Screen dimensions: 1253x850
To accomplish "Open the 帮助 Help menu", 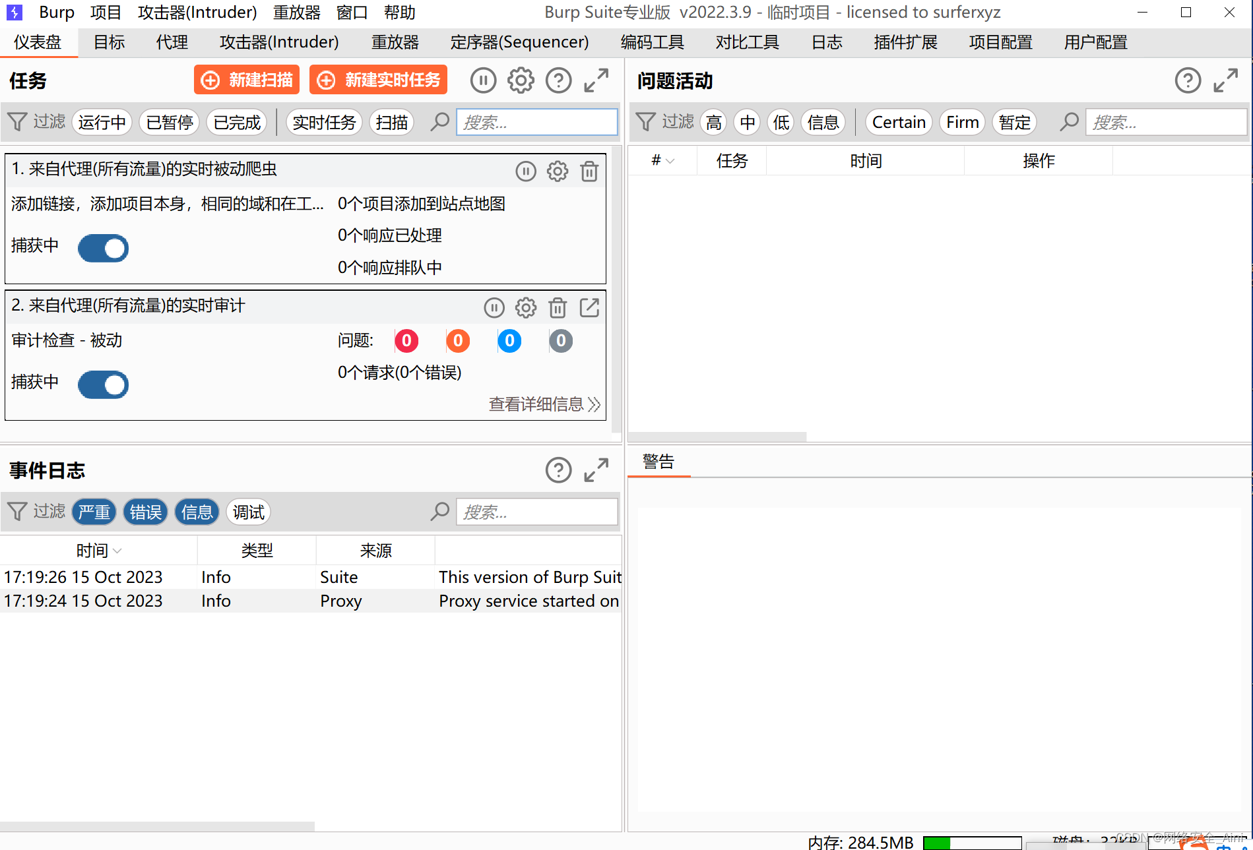I will click(x=400, y=13).
